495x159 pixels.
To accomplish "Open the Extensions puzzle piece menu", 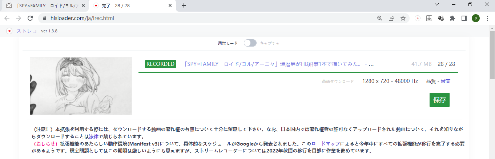I will 452,18.
